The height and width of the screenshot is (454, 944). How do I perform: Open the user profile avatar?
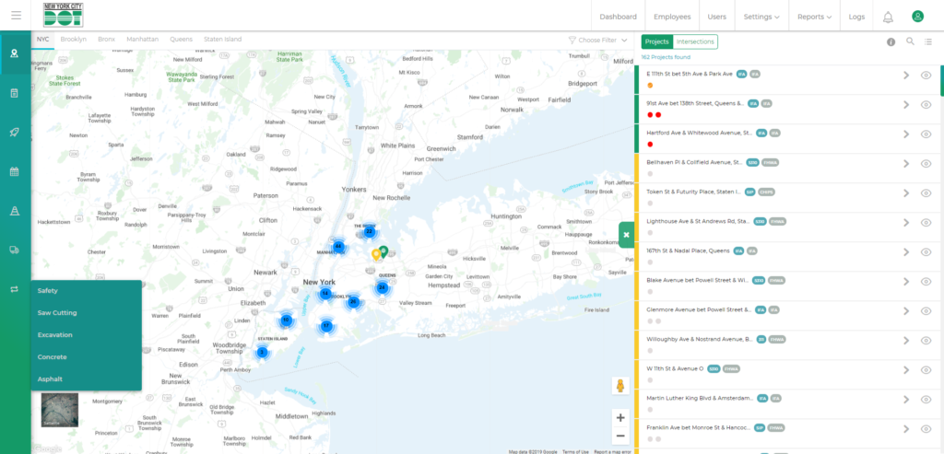pyautogui.click(x=917, y=17)
